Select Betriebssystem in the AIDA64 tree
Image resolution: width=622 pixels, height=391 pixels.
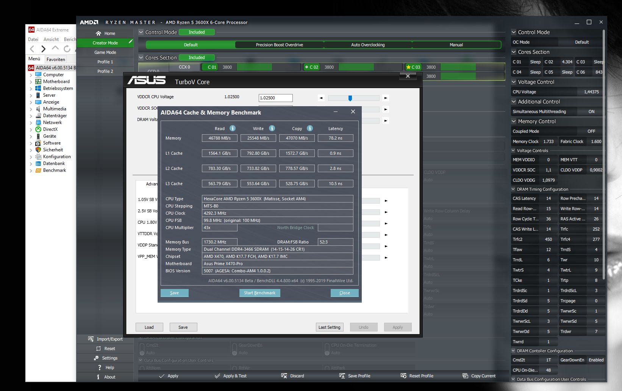pyautogui.click(x=58, y=88)
